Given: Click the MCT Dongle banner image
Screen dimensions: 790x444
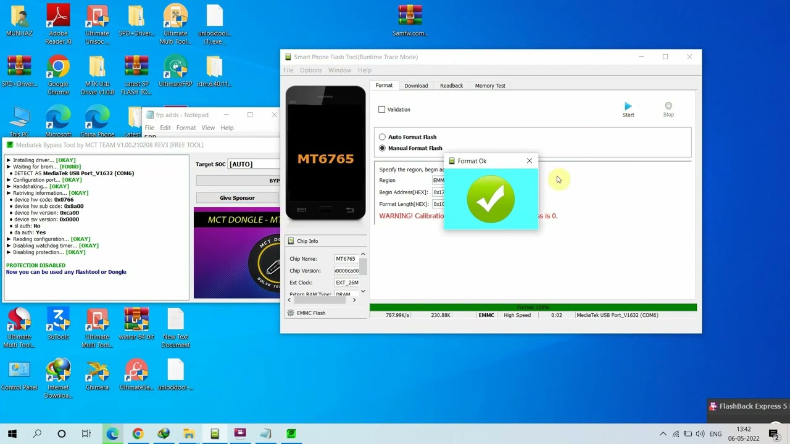Looking at the screenshot, I should point(236,253).
